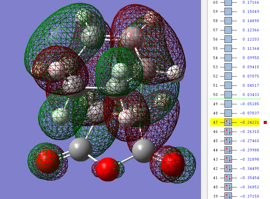Click energy value 0.03433
270x199 pixels.
pos(251,95)
